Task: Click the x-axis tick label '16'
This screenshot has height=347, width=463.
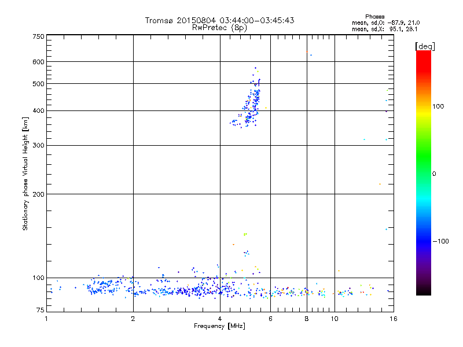Action: click(394, 319)
